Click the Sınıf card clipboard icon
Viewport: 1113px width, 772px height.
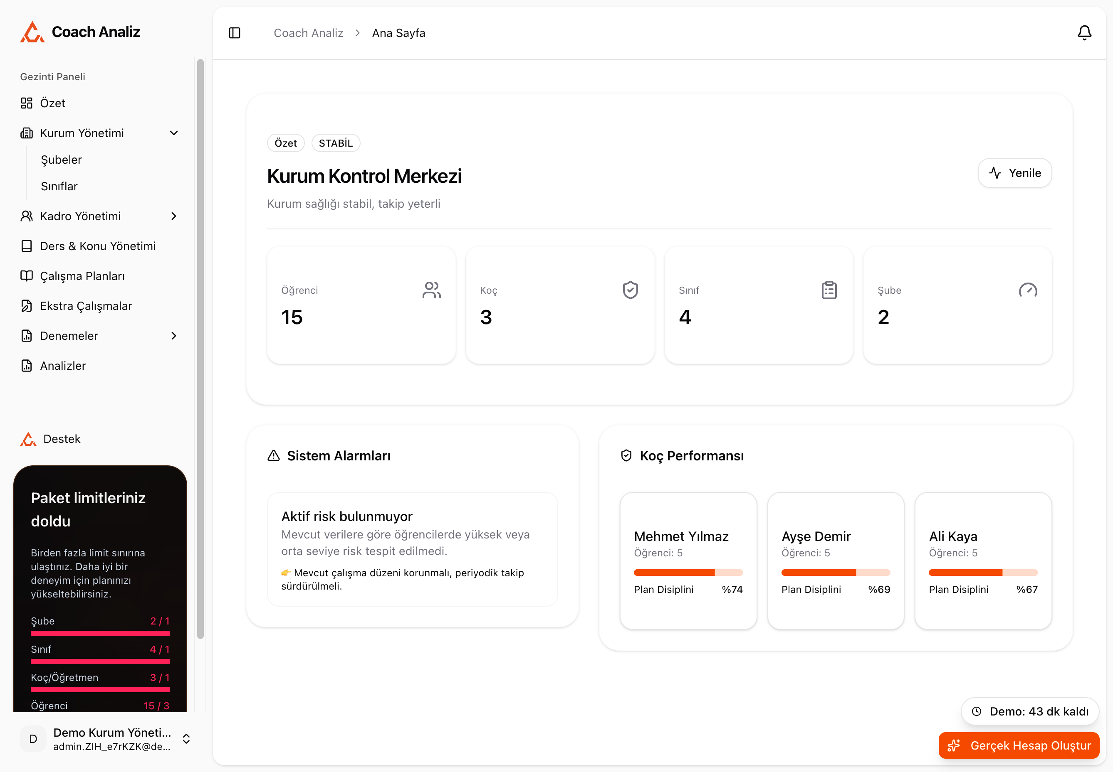[829, 290]
